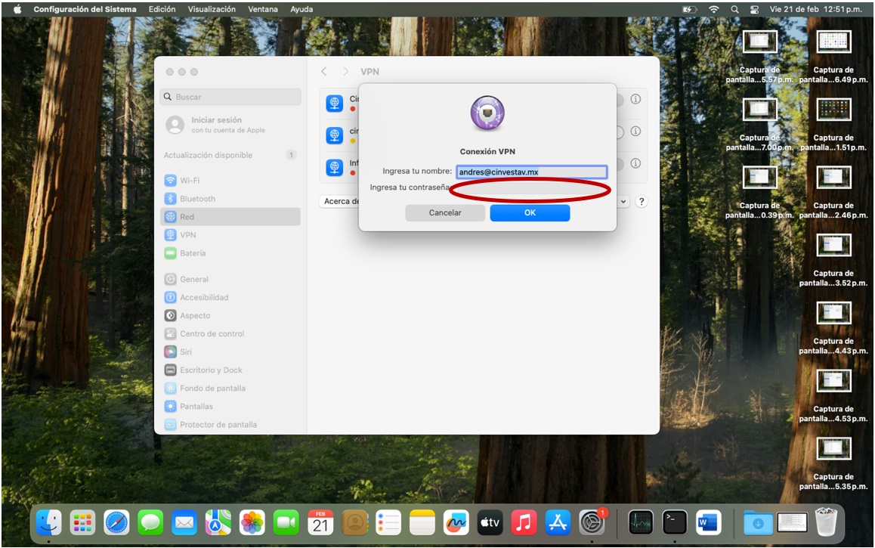The image size is (875, 548).
Task: Click the Buscar search field
Action: click(230, 97)
